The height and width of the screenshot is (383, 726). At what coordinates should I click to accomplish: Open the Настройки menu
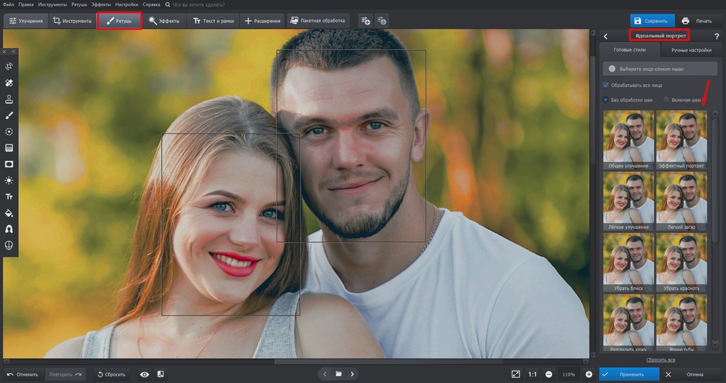pyautogui.click(x=127, y=4)
